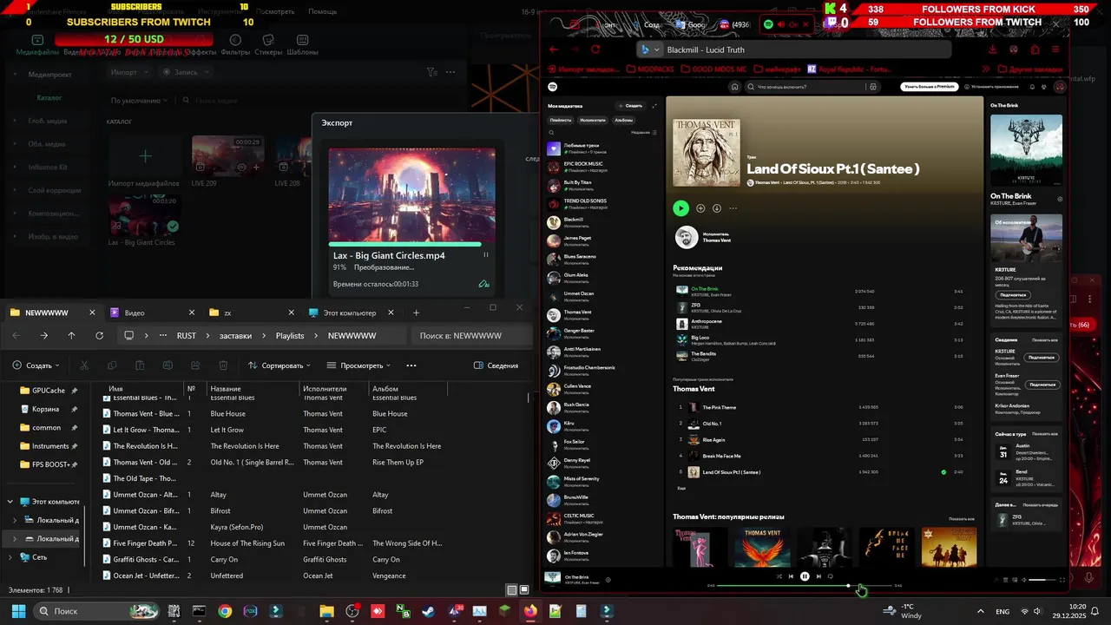Add a new File Explorer tab
The width and height of the screenshot is (1111, 625).
[416, 312]
